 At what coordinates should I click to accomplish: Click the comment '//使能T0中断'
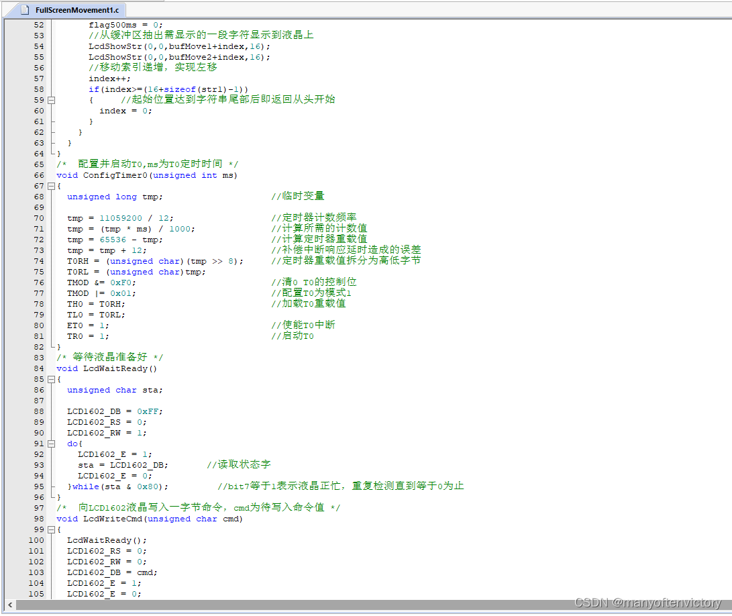coord(303,325)
